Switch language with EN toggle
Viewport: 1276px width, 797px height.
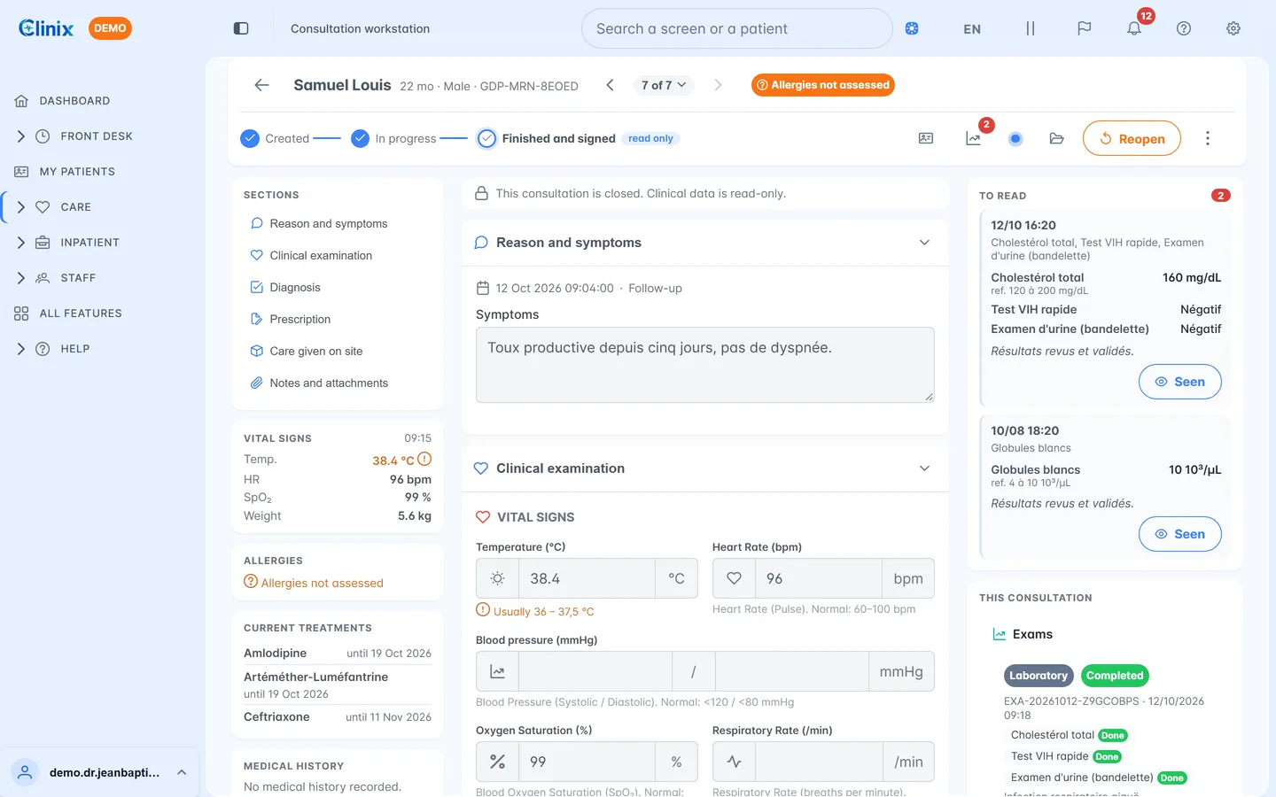[972, 28]
